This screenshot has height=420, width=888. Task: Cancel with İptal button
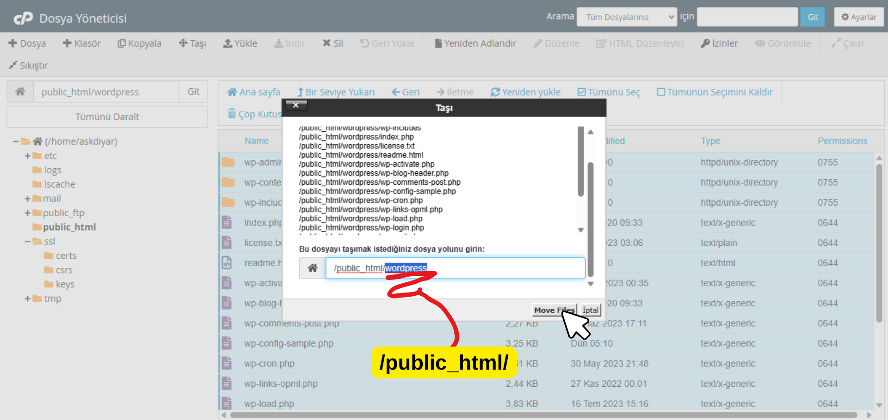click(x=590, y=310)
